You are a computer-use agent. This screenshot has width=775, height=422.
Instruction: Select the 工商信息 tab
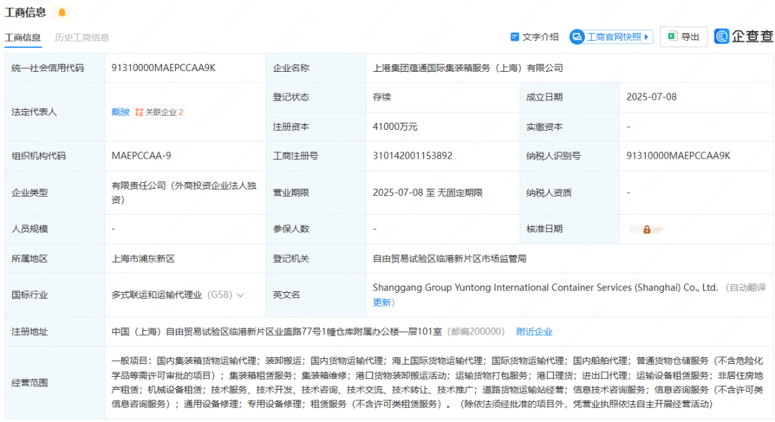[x=24, y=37]
